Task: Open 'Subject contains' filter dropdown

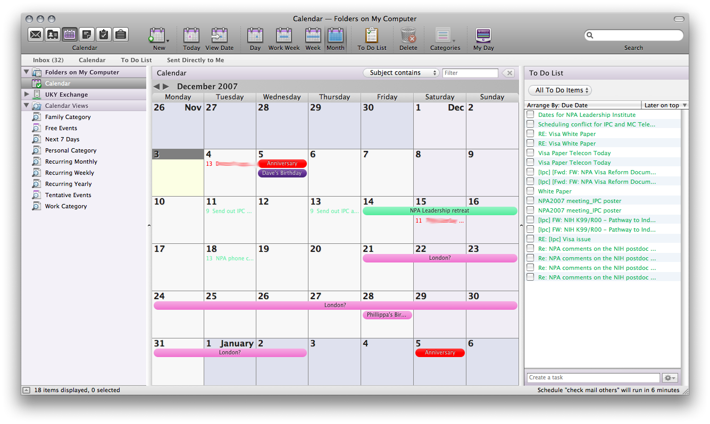Action: click(x=402, y=73)
